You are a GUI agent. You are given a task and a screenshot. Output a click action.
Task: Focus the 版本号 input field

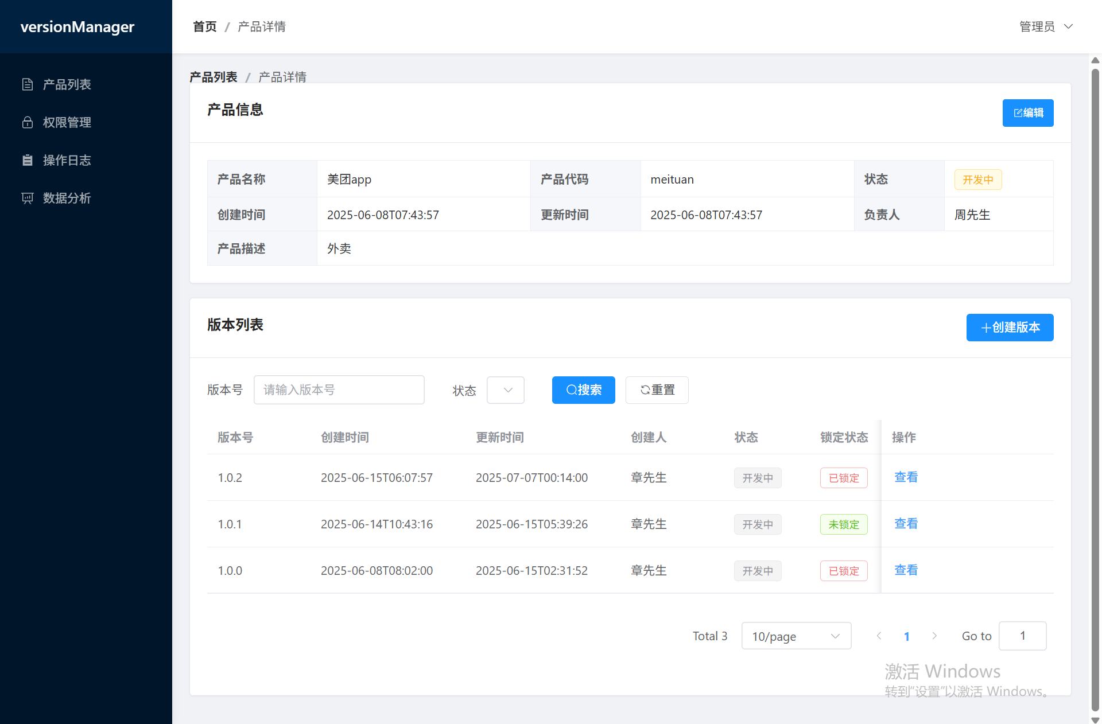tap(339, 390)
